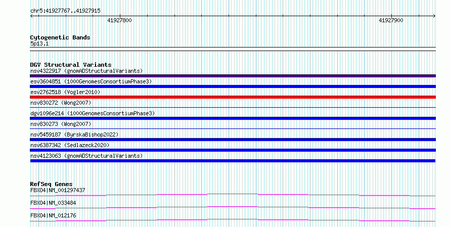Open variant esv2762518 (Vogler2010) label

tap(65, 92)
